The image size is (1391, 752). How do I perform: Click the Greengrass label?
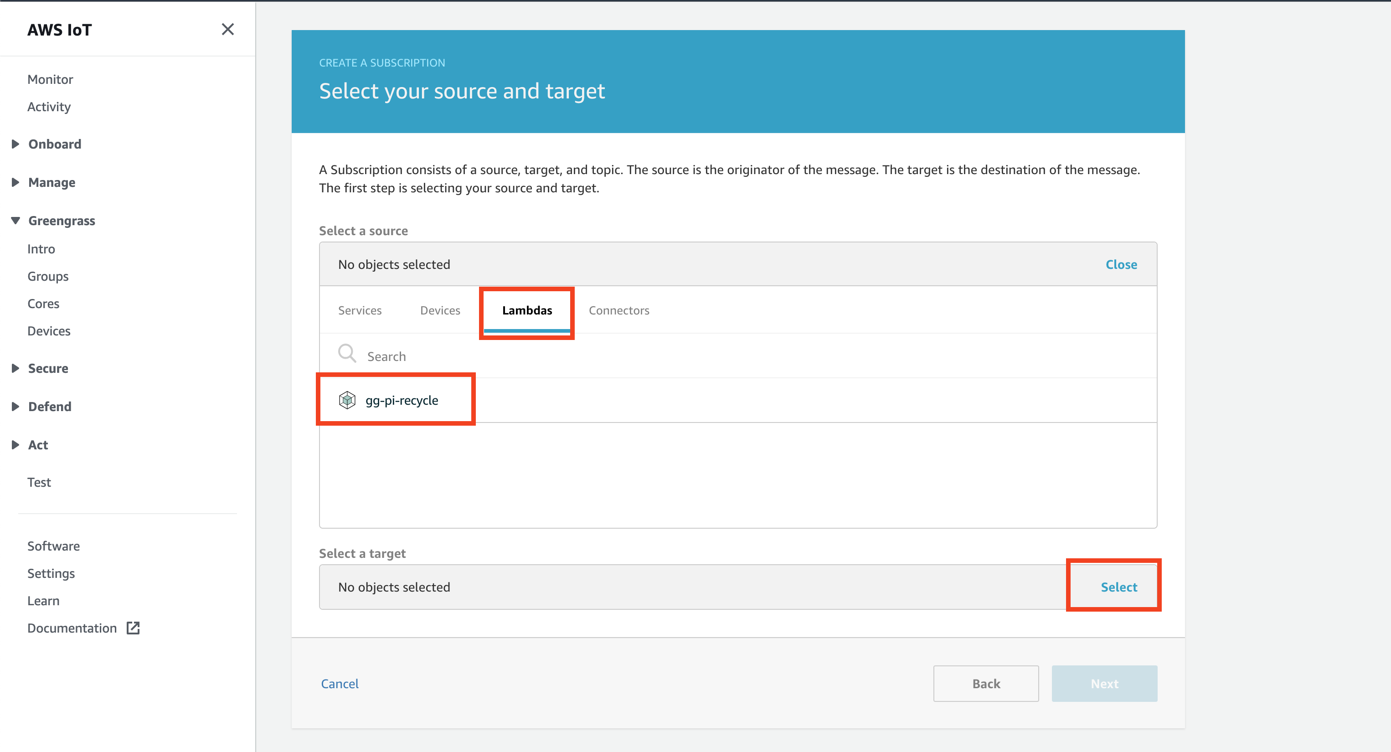point(62,221)
